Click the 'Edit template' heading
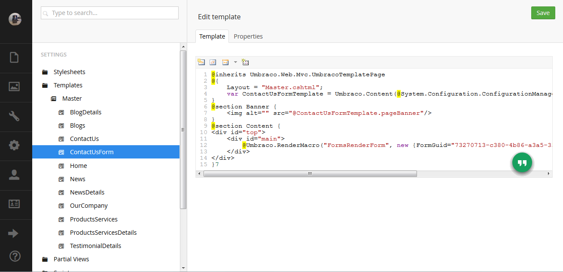 [219, 17]
